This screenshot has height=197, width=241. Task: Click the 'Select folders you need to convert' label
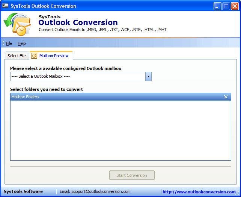click(47, 89)
